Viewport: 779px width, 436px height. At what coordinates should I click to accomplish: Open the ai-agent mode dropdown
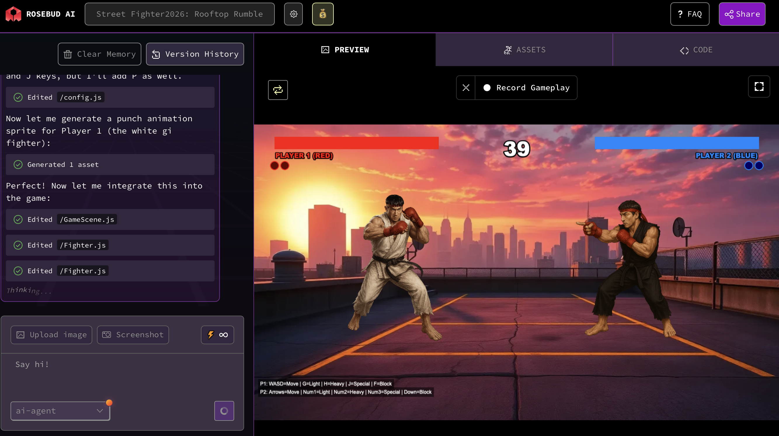60,411
